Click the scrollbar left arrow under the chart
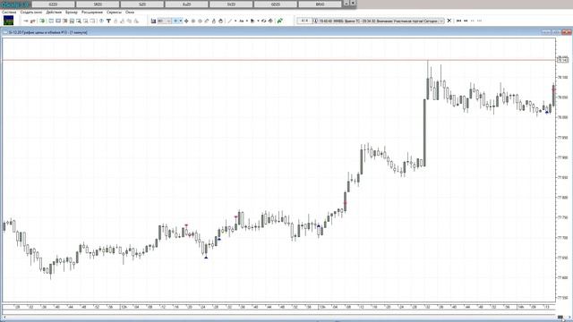 [x=4, y=318]
